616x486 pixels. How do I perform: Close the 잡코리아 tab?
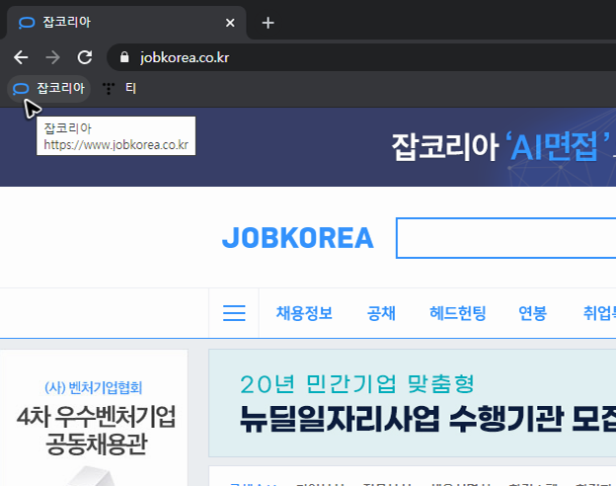230,23
